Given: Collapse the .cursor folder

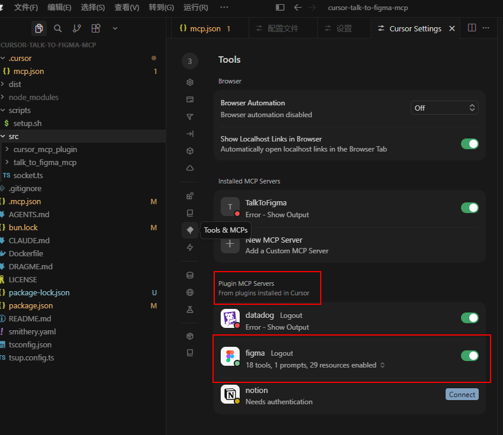Looking at the screenshot, I should coord(83,59).
